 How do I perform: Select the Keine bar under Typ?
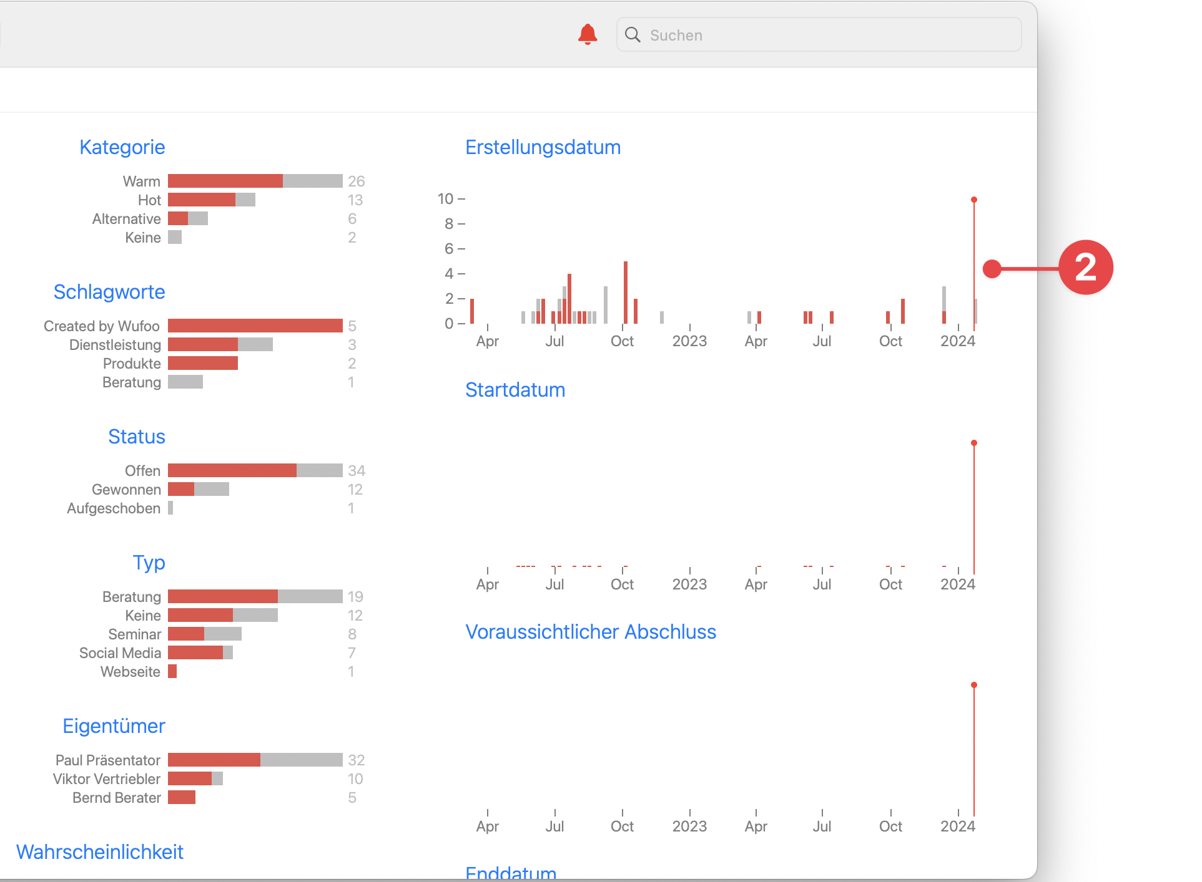coord(222,615)
